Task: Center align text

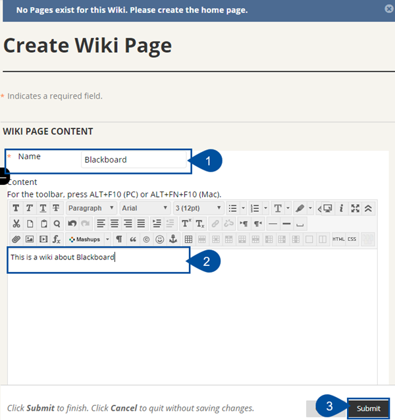Action: [115, 223]
